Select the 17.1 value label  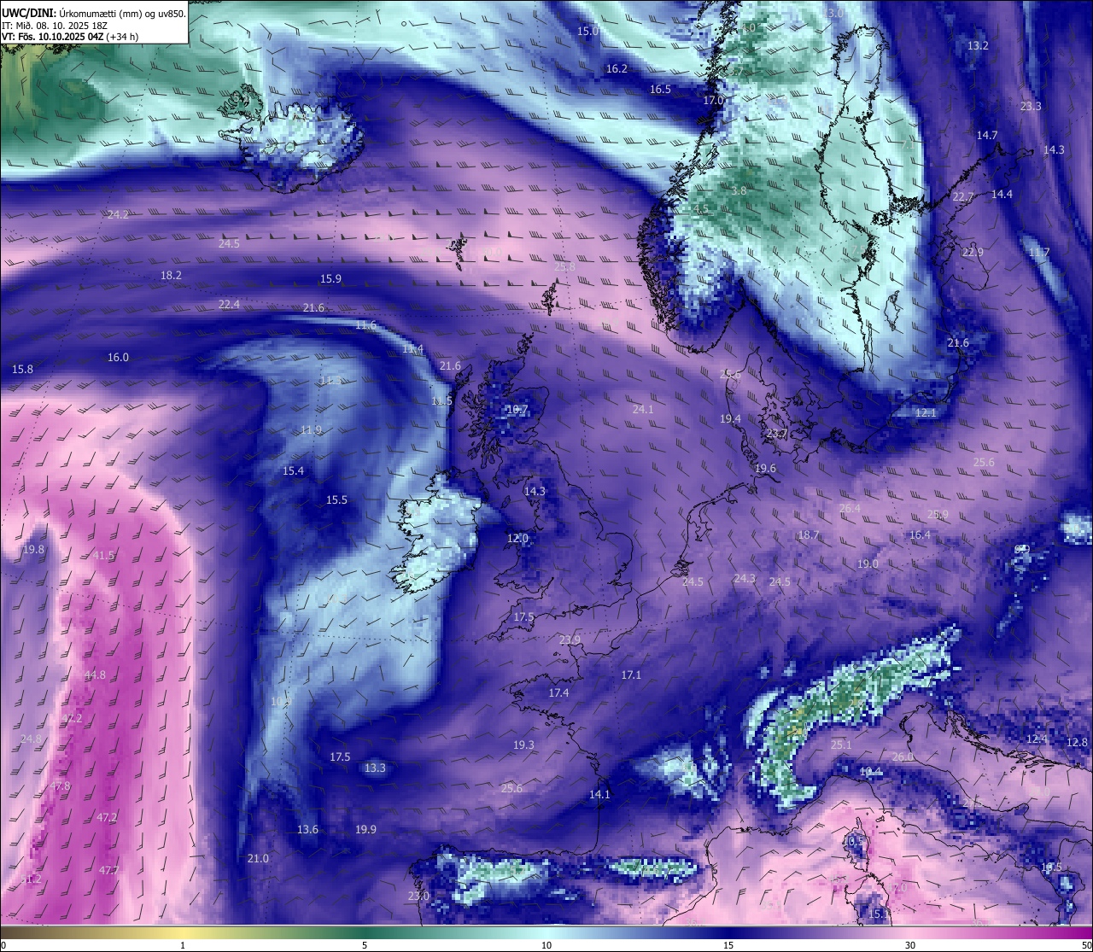tap(630, 675)
